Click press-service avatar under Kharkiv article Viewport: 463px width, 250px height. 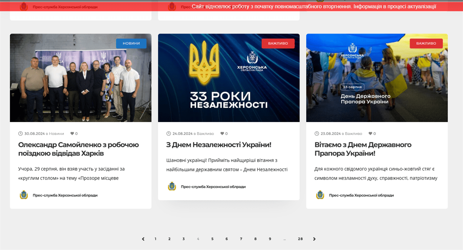[x=24, y=195]
